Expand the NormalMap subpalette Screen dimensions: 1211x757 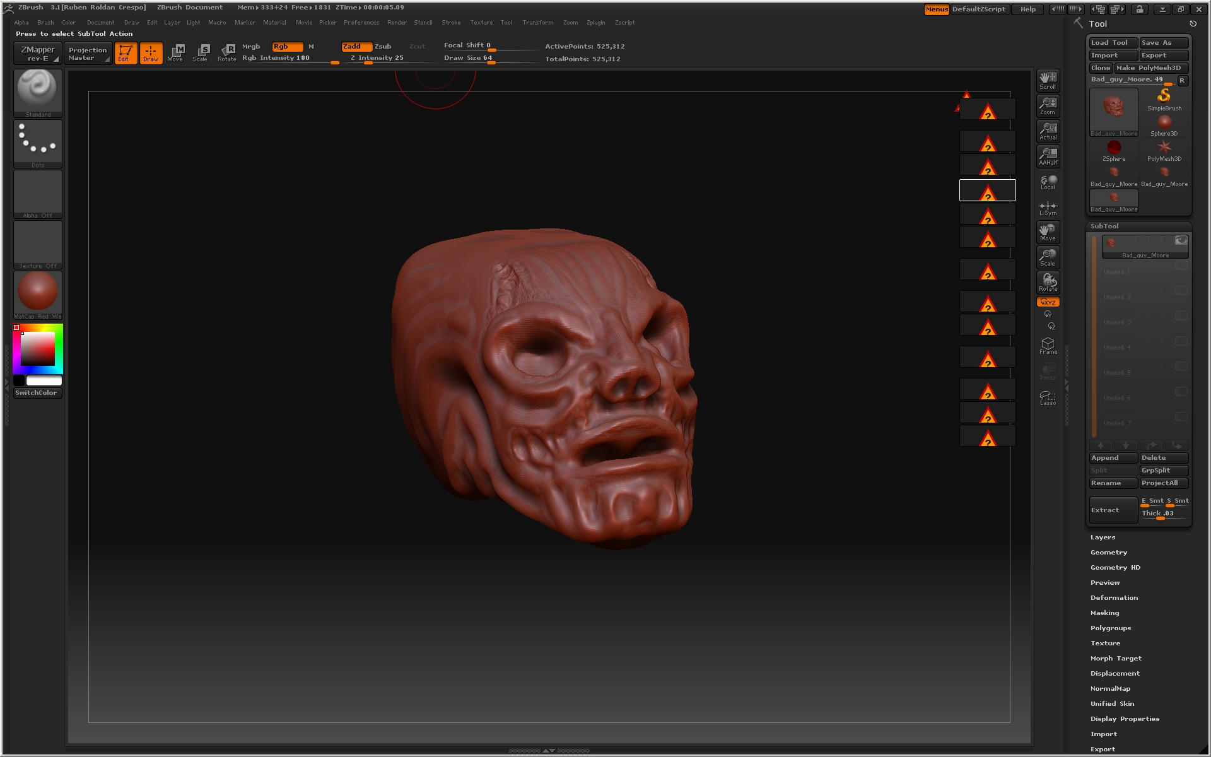pos(1110,689)
